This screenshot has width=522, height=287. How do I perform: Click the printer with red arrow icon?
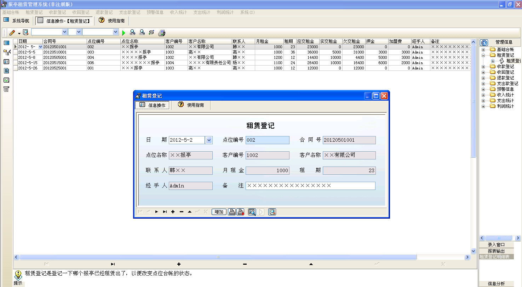(x=241, y=212)
